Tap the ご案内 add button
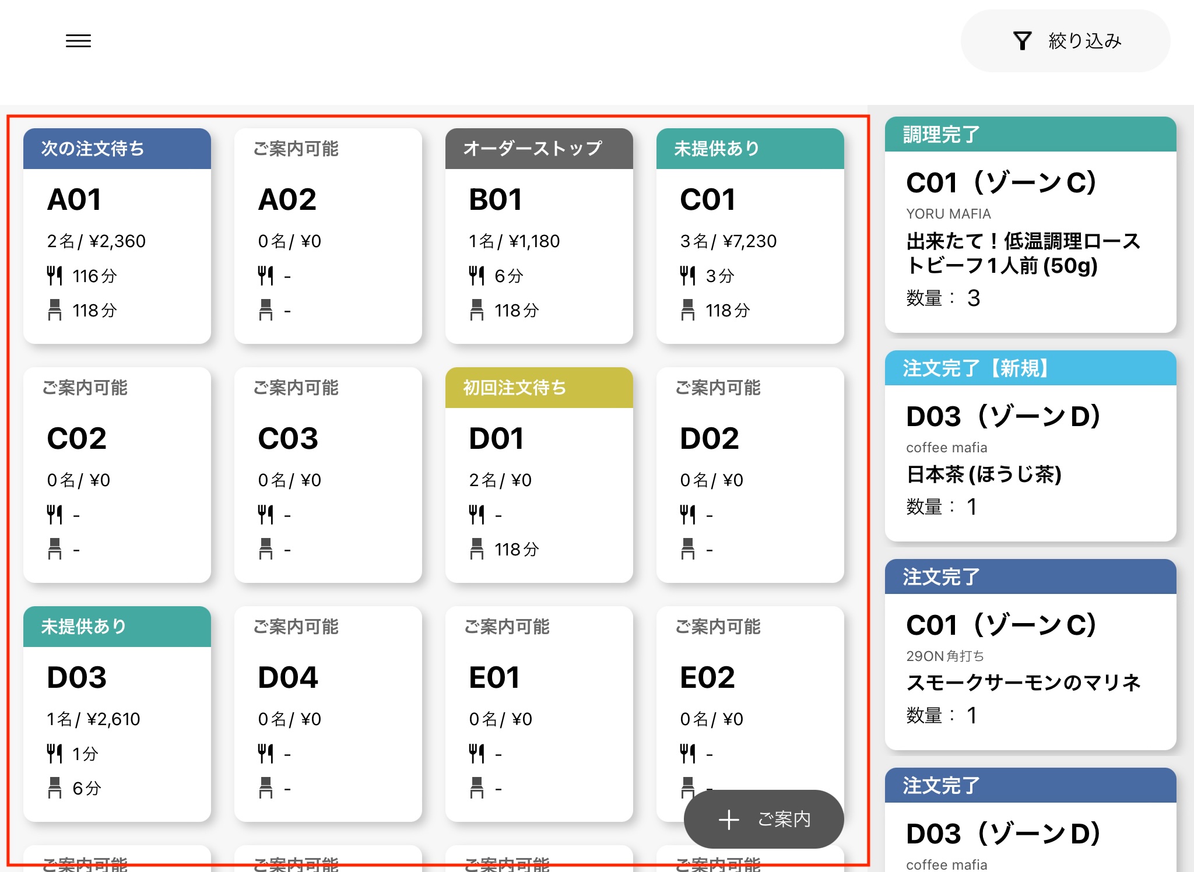Viewport: 1194px width, 872px height. pos(764,819)
